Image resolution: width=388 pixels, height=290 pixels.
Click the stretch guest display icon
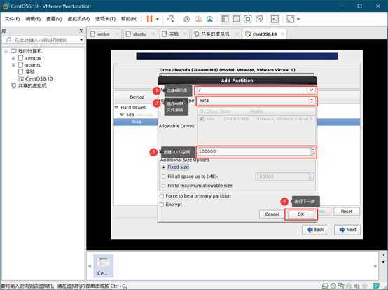(291, 19)
